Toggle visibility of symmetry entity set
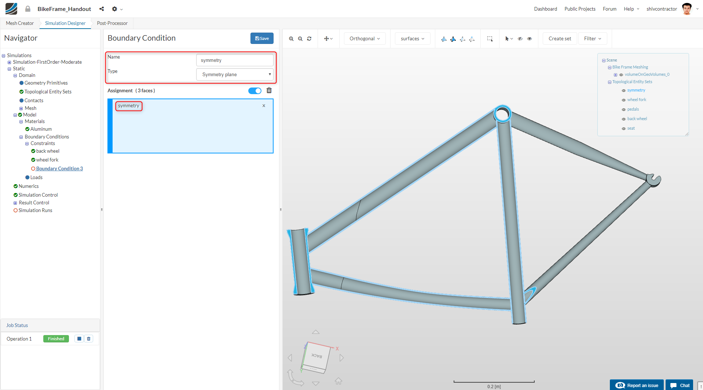This screenshot has width=703, height=390. pyautogui.click(x=624, y=90)
